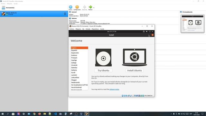Screen dimensions: 206x116
Task: Click VirtualBox cube icon on the taskbar
Action: [x=81, y=114]
